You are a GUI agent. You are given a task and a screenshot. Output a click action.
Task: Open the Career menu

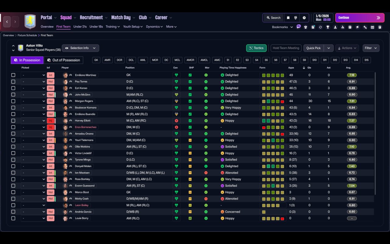164,17
